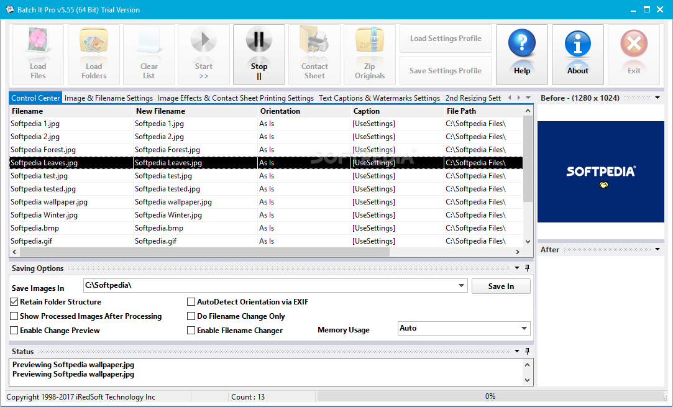Enable Show Processed Images After Processing
The image size is (673, 407).
[x=14, y=316]
